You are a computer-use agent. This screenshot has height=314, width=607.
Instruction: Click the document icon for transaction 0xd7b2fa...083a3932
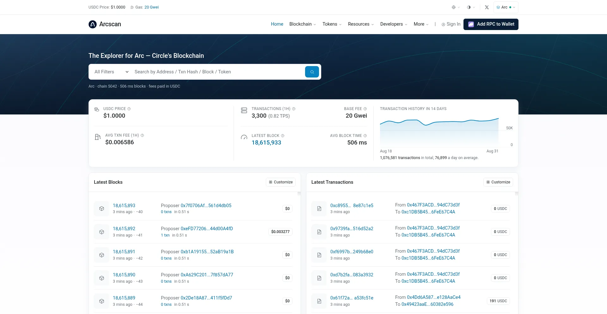pos(319,278)
